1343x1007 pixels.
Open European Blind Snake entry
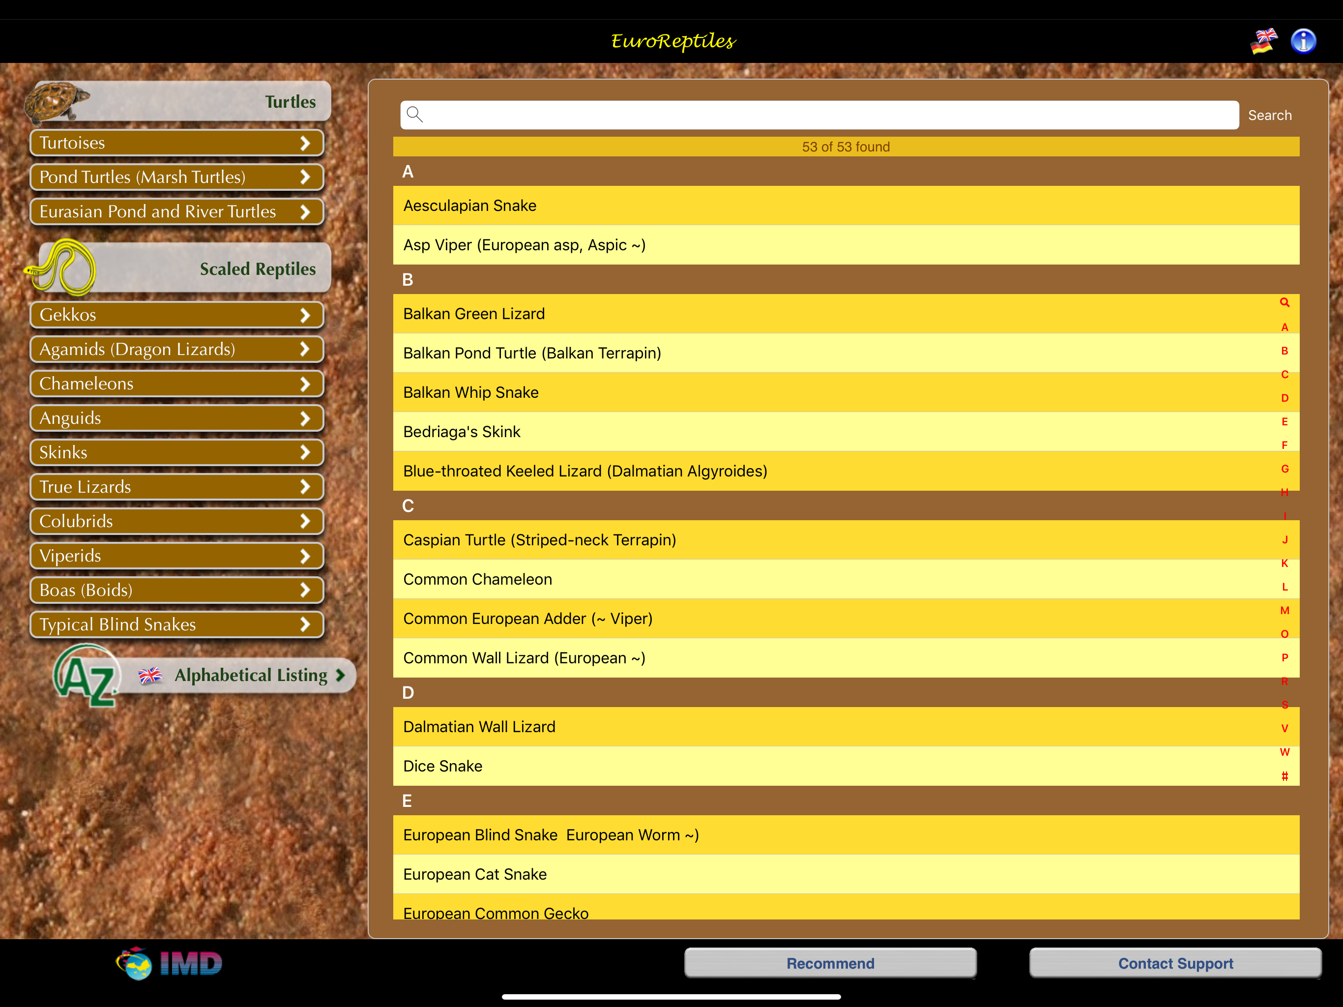click(x=847, y=834)
